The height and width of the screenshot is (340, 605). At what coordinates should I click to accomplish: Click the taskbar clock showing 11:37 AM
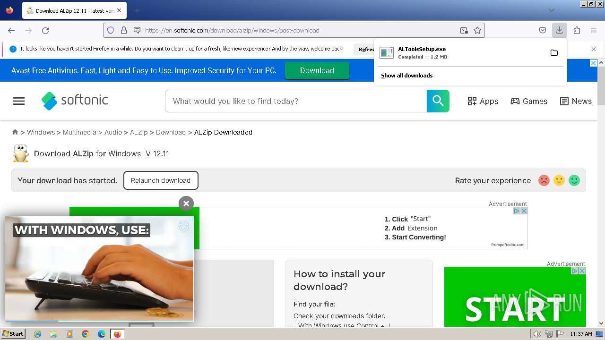click(x=581, y=334)
